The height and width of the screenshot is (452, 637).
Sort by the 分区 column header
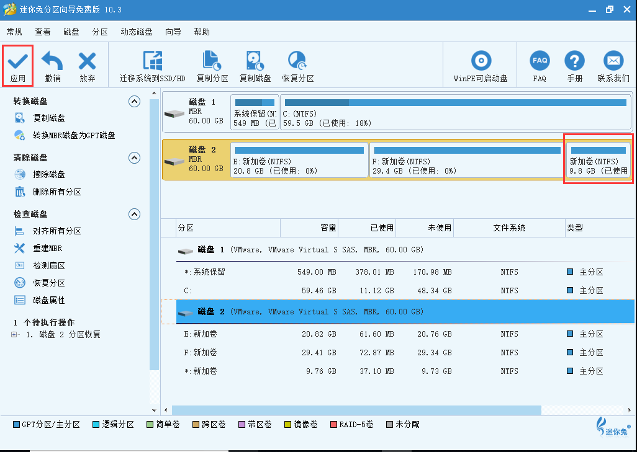pos(228,228)
